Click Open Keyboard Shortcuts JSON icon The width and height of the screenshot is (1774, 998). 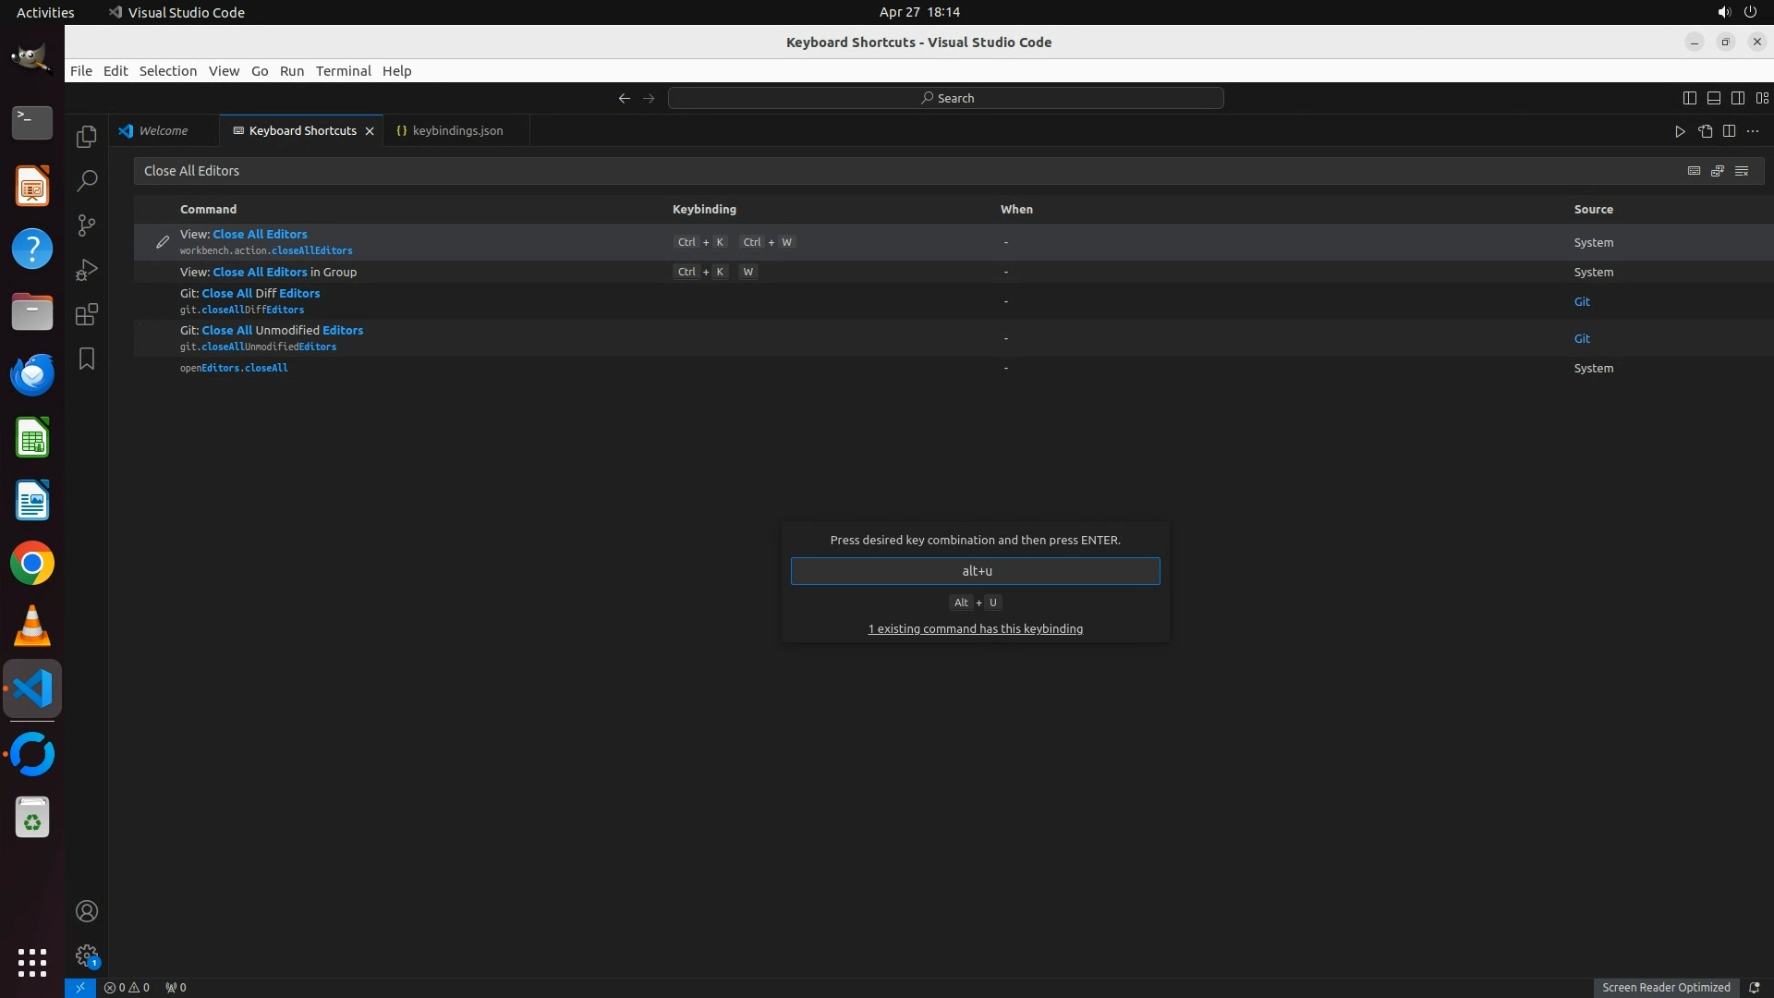(x=1705, y=131)
